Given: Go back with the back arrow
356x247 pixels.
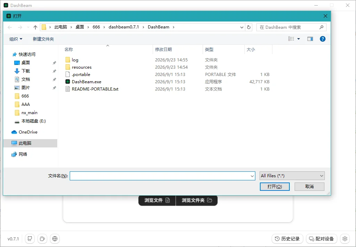Looking at the screenshot, I should (10, 27).
